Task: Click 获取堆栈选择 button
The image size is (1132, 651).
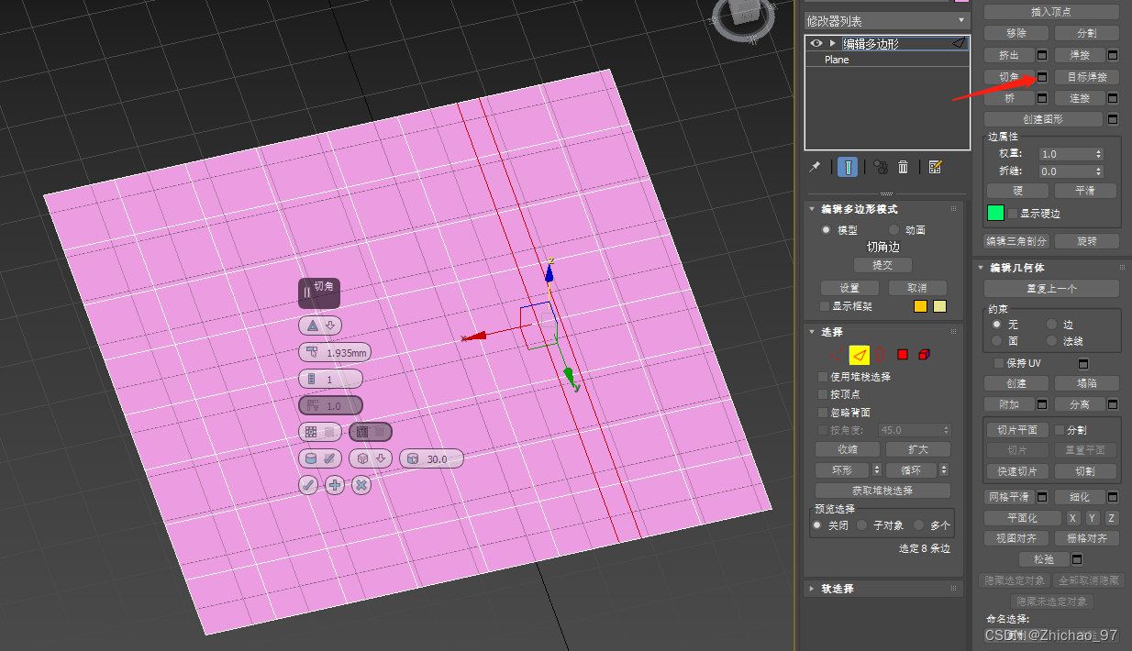Action: click(882, 491)
